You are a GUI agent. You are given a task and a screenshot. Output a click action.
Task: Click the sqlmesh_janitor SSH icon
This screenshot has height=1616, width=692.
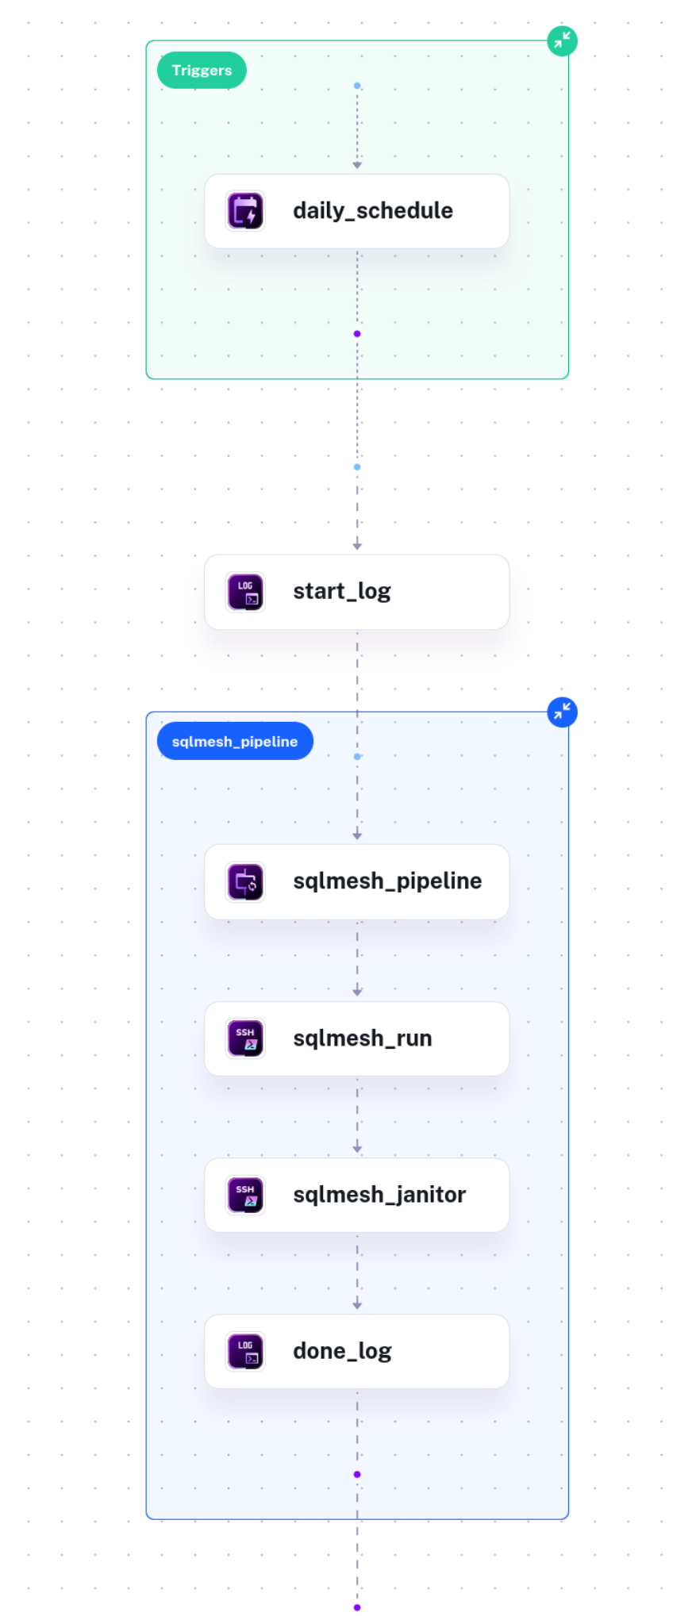pyautogui.click(x=245, y=1195)
